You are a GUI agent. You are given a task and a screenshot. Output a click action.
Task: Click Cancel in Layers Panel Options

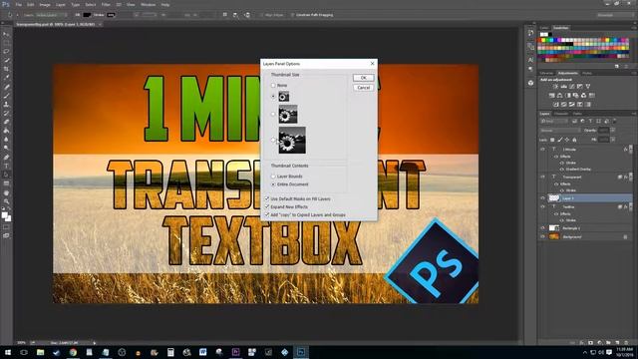tap(363, 88)
